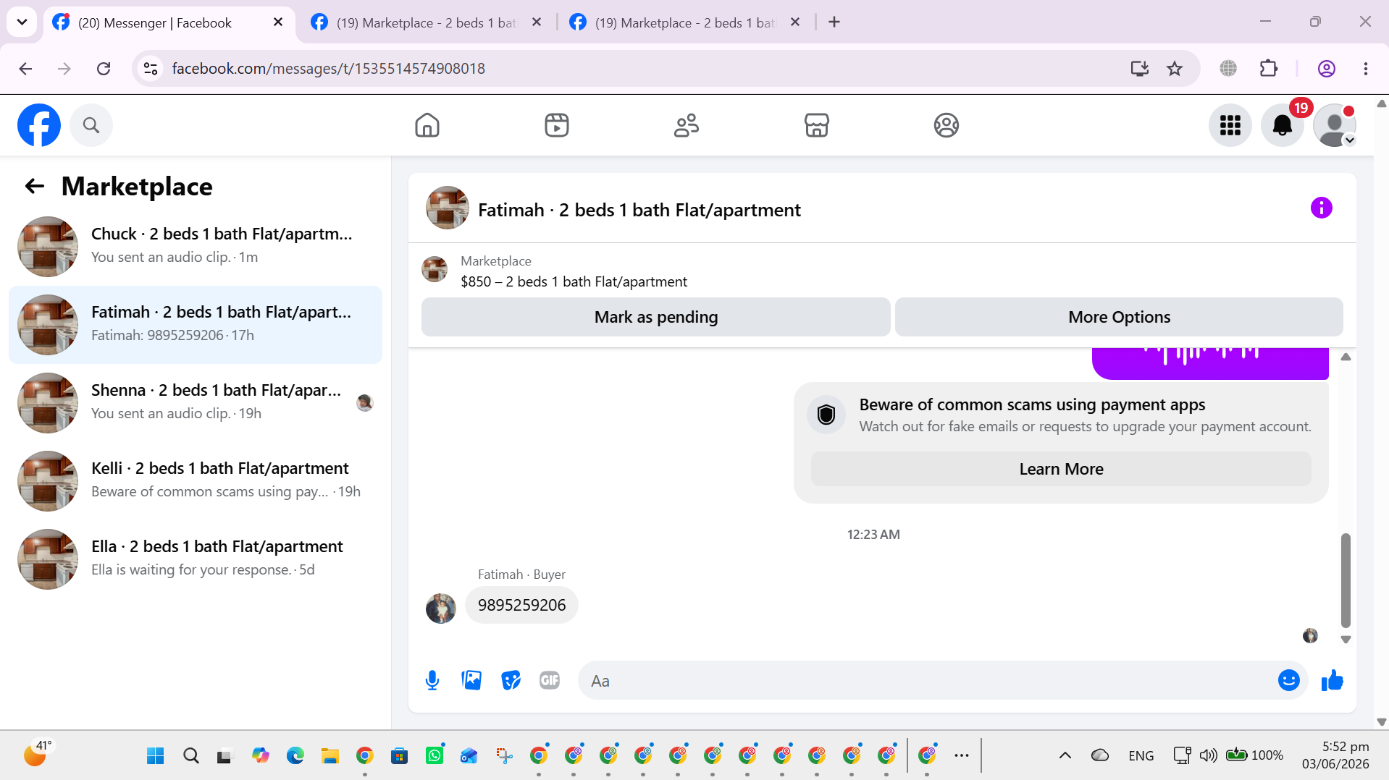Switch to second Marketplace browser tab
1389x780 pixels.
[427, 22]
